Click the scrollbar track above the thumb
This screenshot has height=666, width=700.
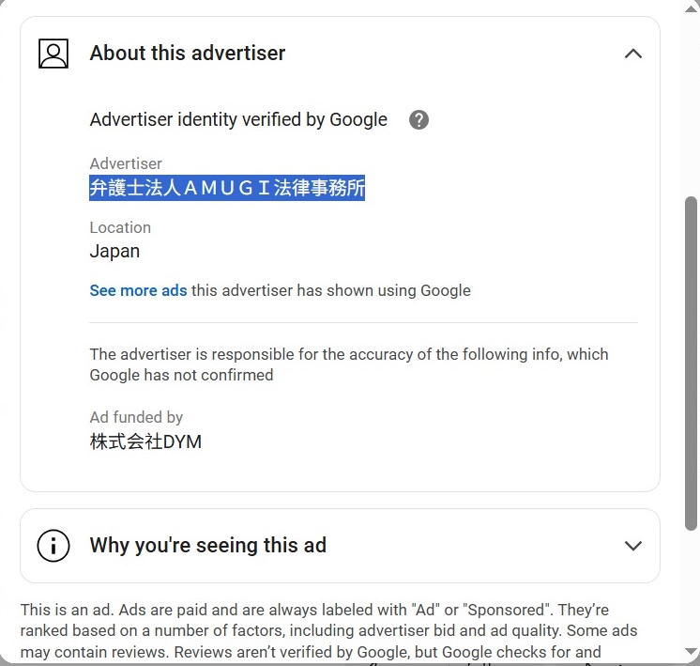click(x=691, y=105)
